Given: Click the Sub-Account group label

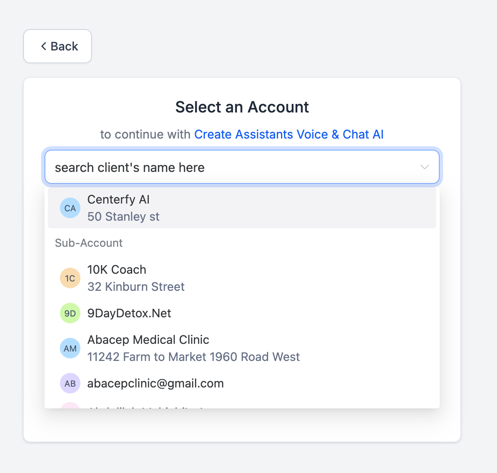Looking at the screenshot, I should pos(89,243).
